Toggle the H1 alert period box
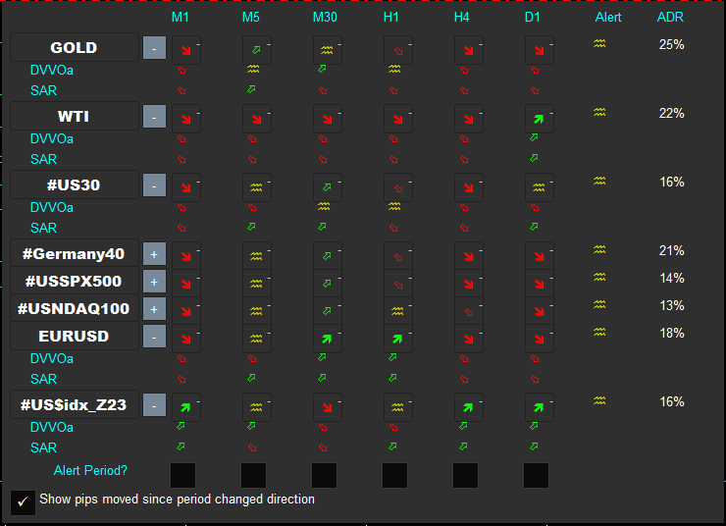This screenshot has height=526, width=726. coord(395,475)
